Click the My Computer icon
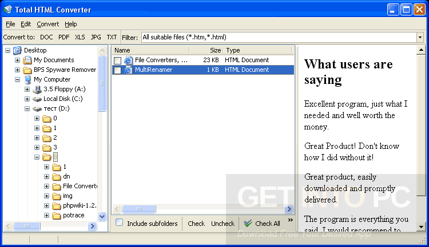This screenshot has width=429, height=247. click(27, 80)
